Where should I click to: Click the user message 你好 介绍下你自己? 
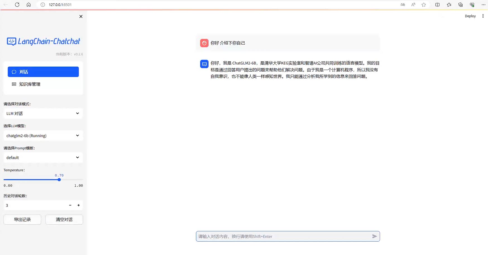point(228,43)
